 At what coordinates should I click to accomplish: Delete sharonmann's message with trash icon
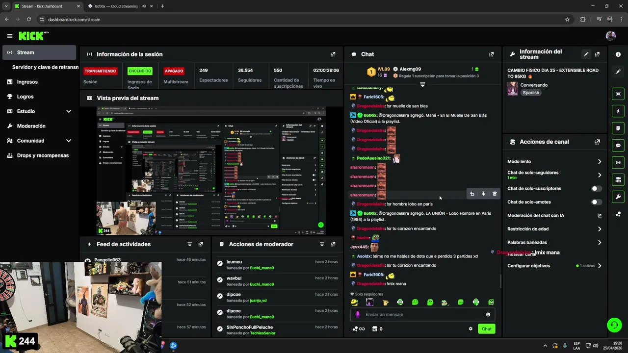pyautogui.click(x=495, y=194)
